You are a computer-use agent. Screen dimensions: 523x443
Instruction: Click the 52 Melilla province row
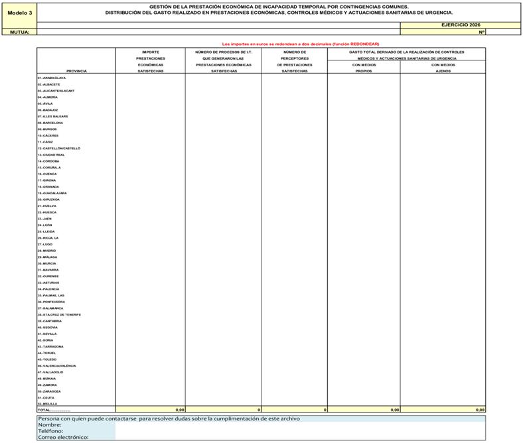[x=261, y=404]
